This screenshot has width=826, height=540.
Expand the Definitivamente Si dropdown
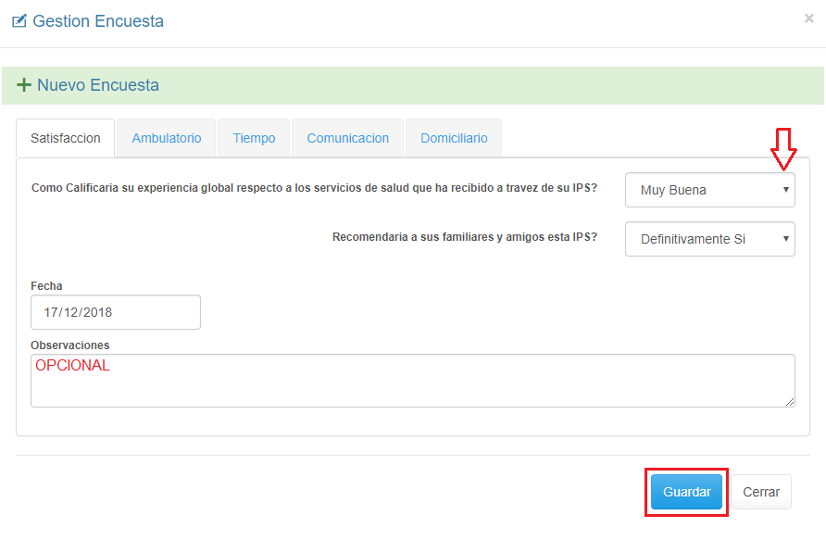coord(709,239)
